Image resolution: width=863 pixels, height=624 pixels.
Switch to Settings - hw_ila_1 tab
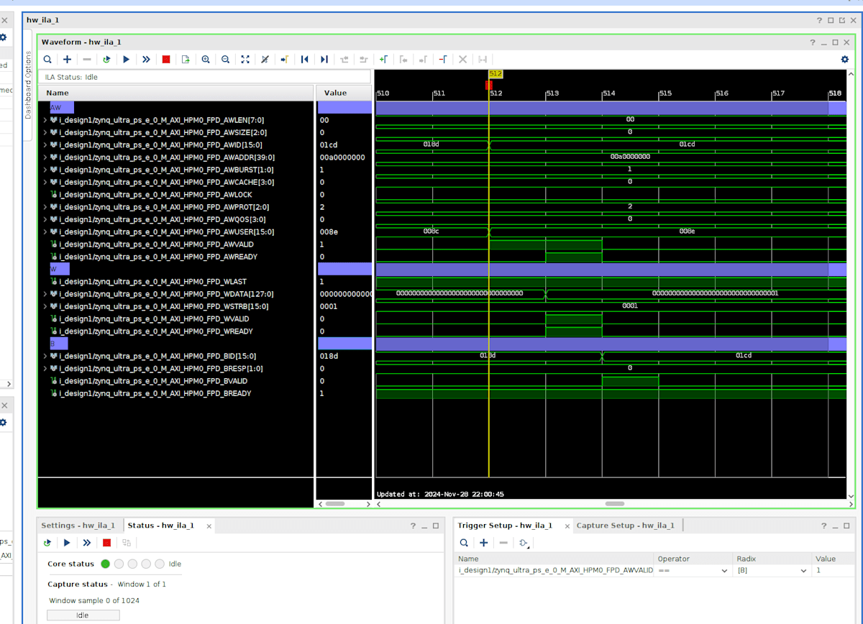tap(78, 526)
